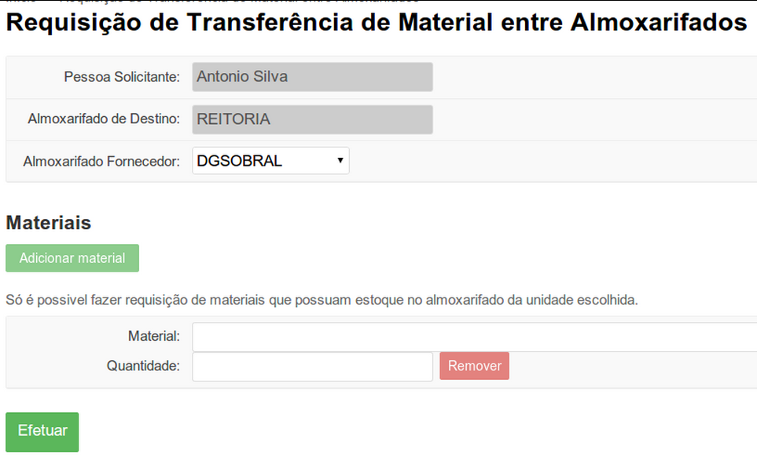The image size is (757, 460).
Task: Focus the empty Material input field
Action: (475, 337)
